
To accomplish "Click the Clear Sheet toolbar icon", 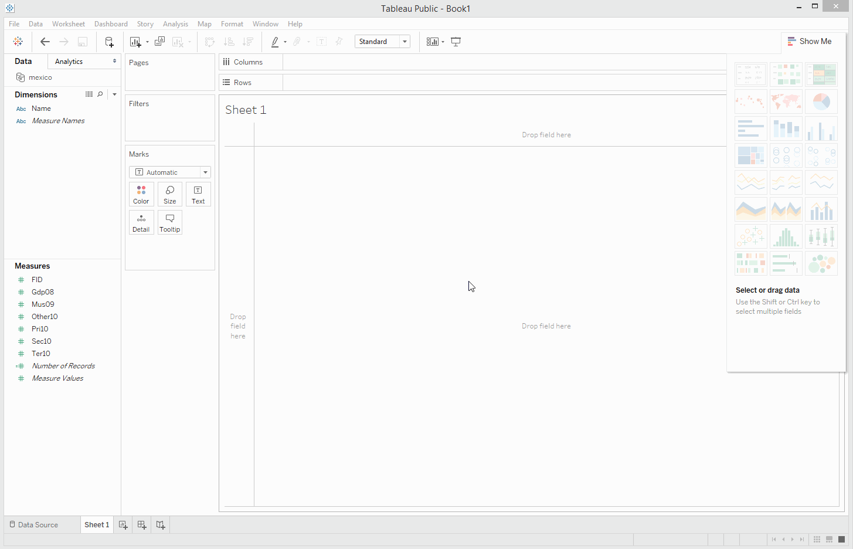I will click(178, 42).
